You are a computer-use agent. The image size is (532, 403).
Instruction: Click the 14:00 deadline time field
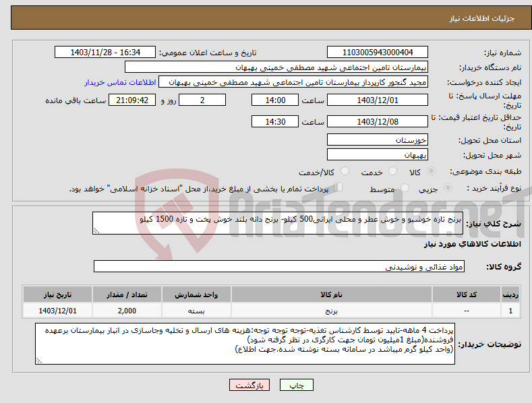(275, 100)
